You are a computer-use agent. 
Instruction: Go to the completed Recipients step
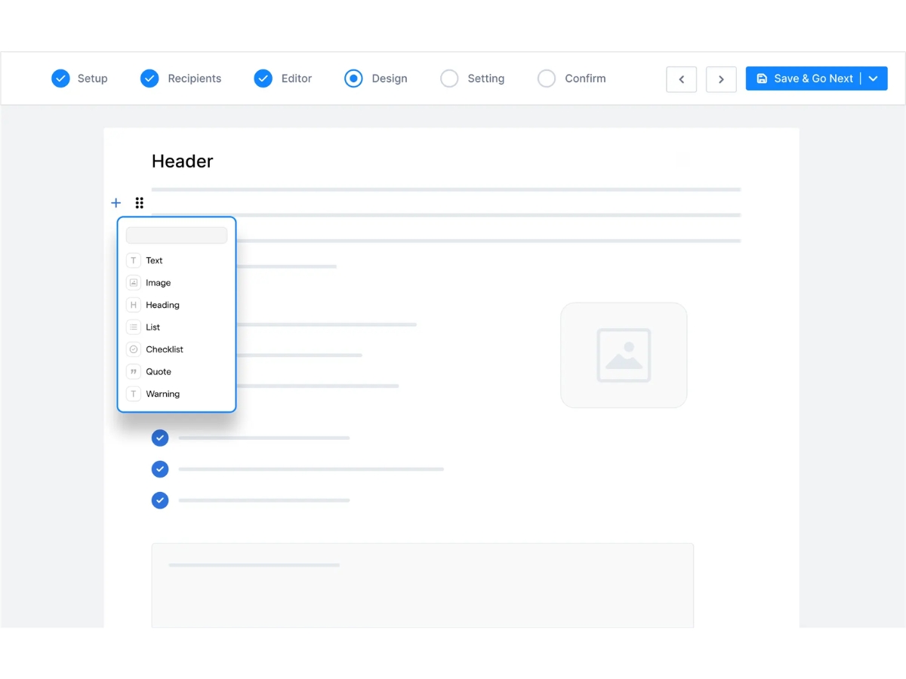click(181, 78)
